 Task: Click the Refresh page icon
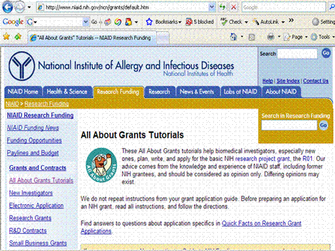click(x=222, y=7)
